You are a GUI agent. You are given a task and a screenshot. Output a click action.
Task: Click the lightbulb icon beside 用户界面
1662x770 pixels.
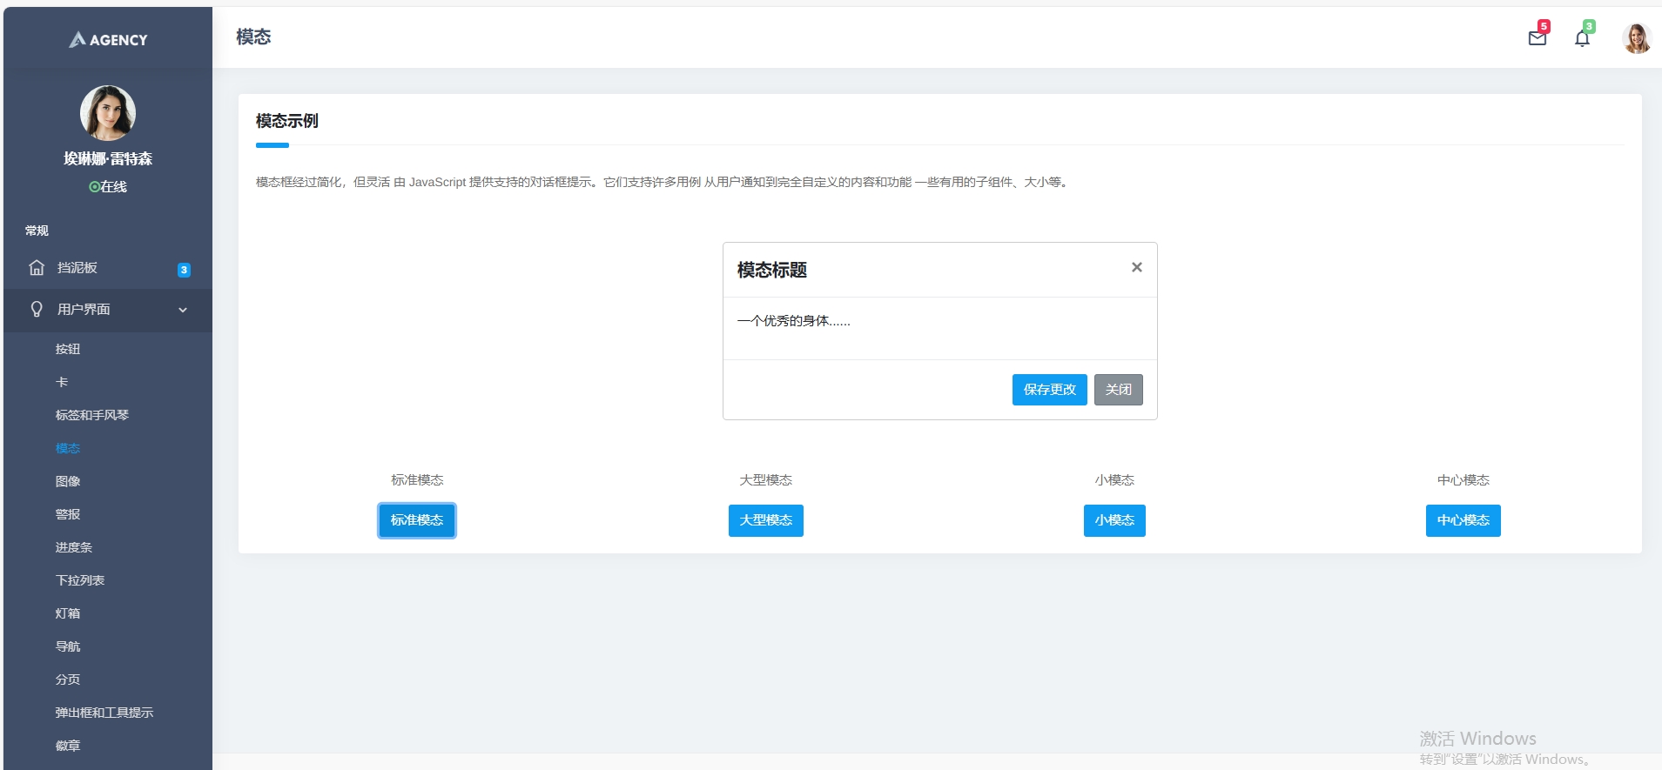coord(37,309)
